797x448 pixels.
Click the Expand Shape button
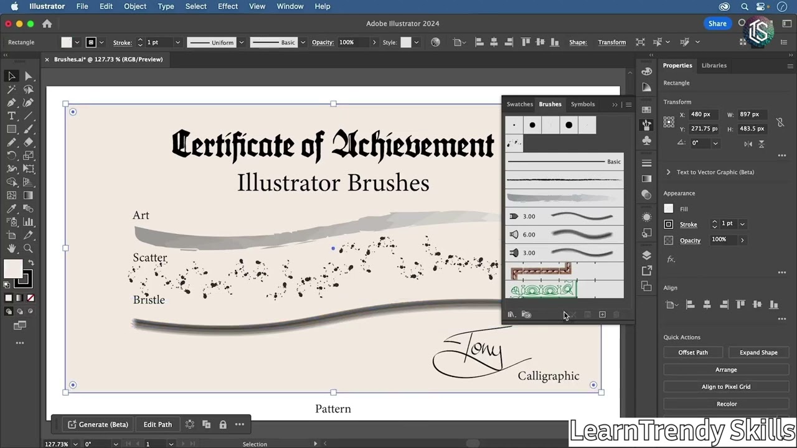[x=758, y=352]
